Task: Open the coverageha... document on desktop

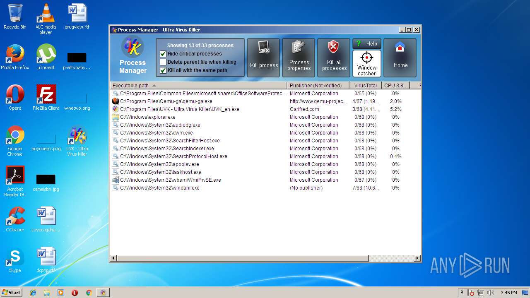Action: click(x=46, y=219)
